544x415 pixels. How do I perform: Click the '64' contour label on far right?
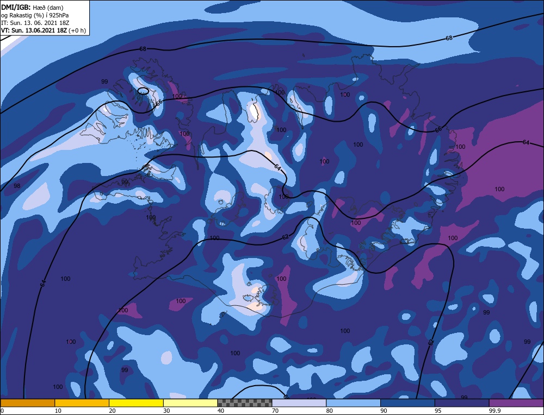coord(526,142)
